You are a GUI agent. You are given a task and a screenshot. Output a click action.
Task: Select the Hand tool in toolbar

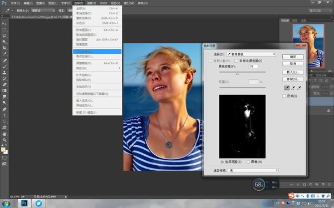[4, 134]
